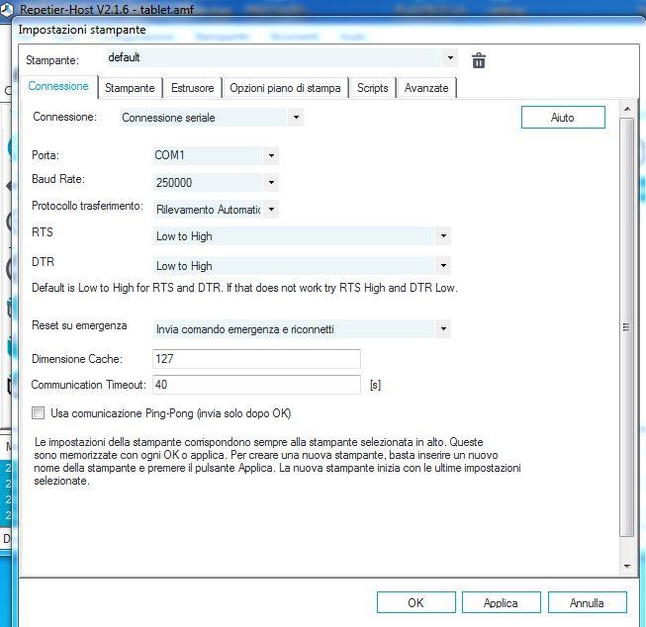Viewport: 646px width, 627px height.
Task: Open the Opzioni piano di stampa tab
Action: click(285, 88)
